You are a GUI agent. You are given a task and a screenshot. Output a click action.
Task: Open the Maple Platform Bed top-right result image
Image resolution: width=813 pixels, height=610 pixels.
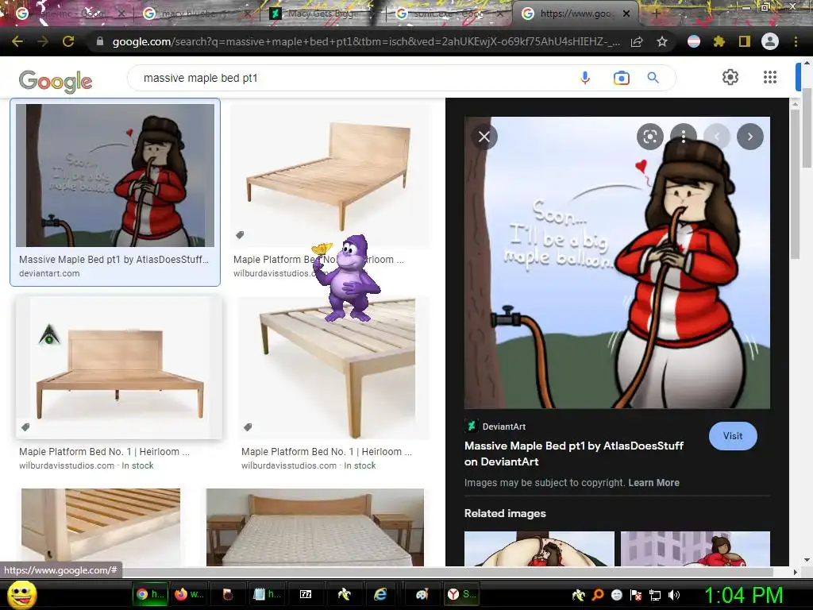coord(329,176)
